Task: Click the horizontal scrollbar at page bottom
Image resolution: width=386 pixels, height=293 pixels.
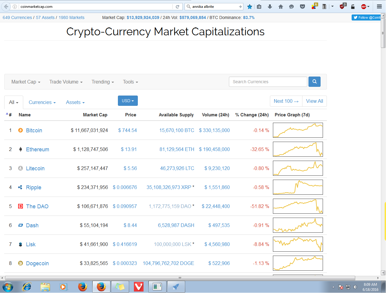Action: pos(180,278)
